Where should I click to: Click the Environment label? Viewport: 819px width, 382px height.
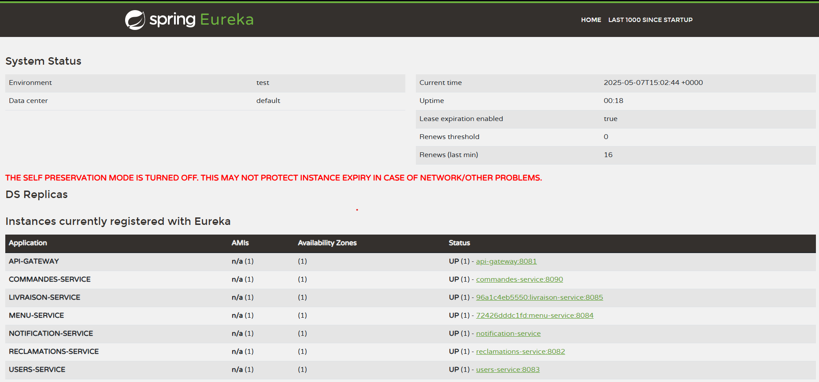(x=30, y=83)
